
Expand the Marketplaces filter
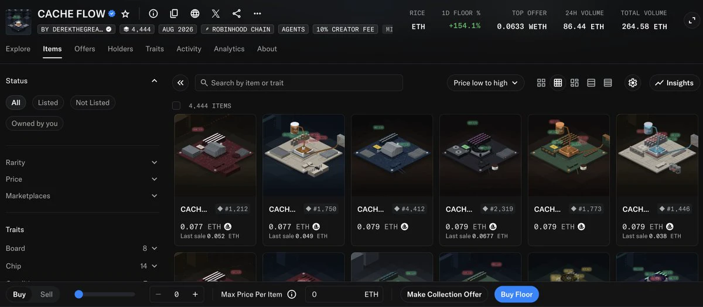point(82,196)
